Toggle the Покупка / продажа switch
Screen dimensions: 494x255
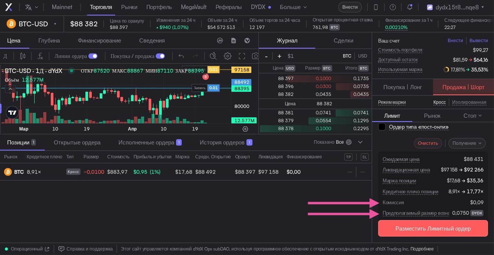[x=160, y=56]
